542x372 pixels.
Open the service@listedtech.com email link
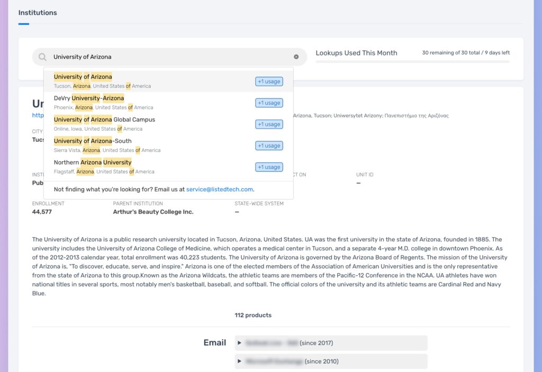click(220, 189)
